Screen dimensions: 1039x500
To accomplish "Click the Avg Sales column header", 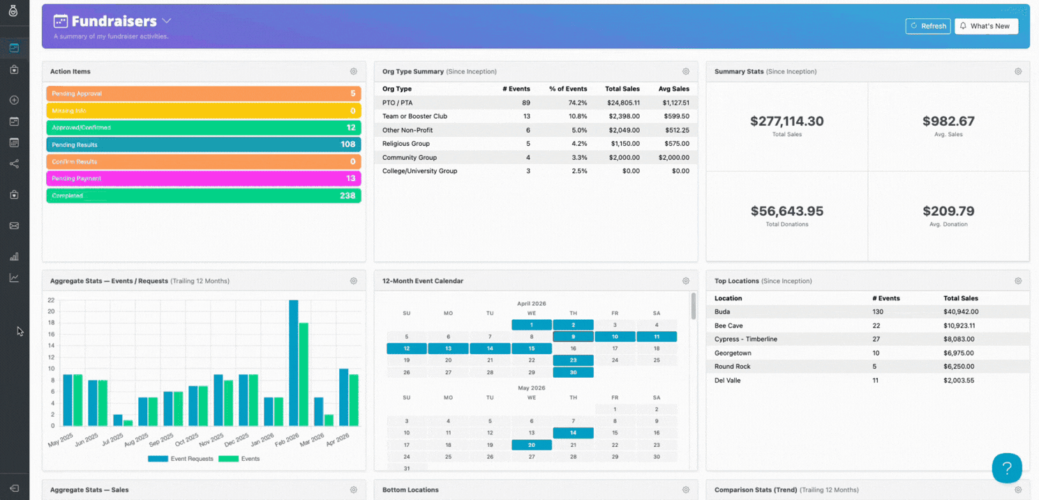I will click(x=674, y=89).
